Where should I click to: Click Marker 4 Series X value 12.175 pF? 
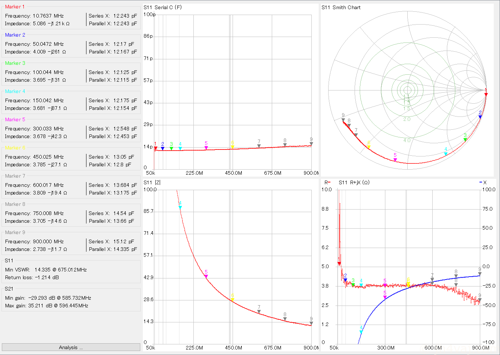point(125,100)
